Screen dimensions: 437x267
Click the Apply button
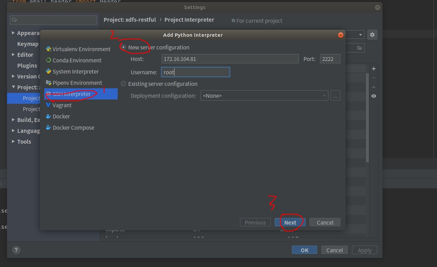(x=365, y=250)
